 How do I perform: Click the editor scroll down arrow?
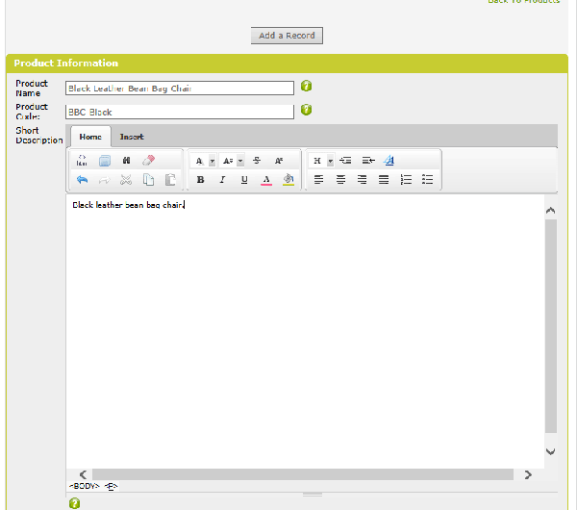pyautogui.click(x=550, y=451)
